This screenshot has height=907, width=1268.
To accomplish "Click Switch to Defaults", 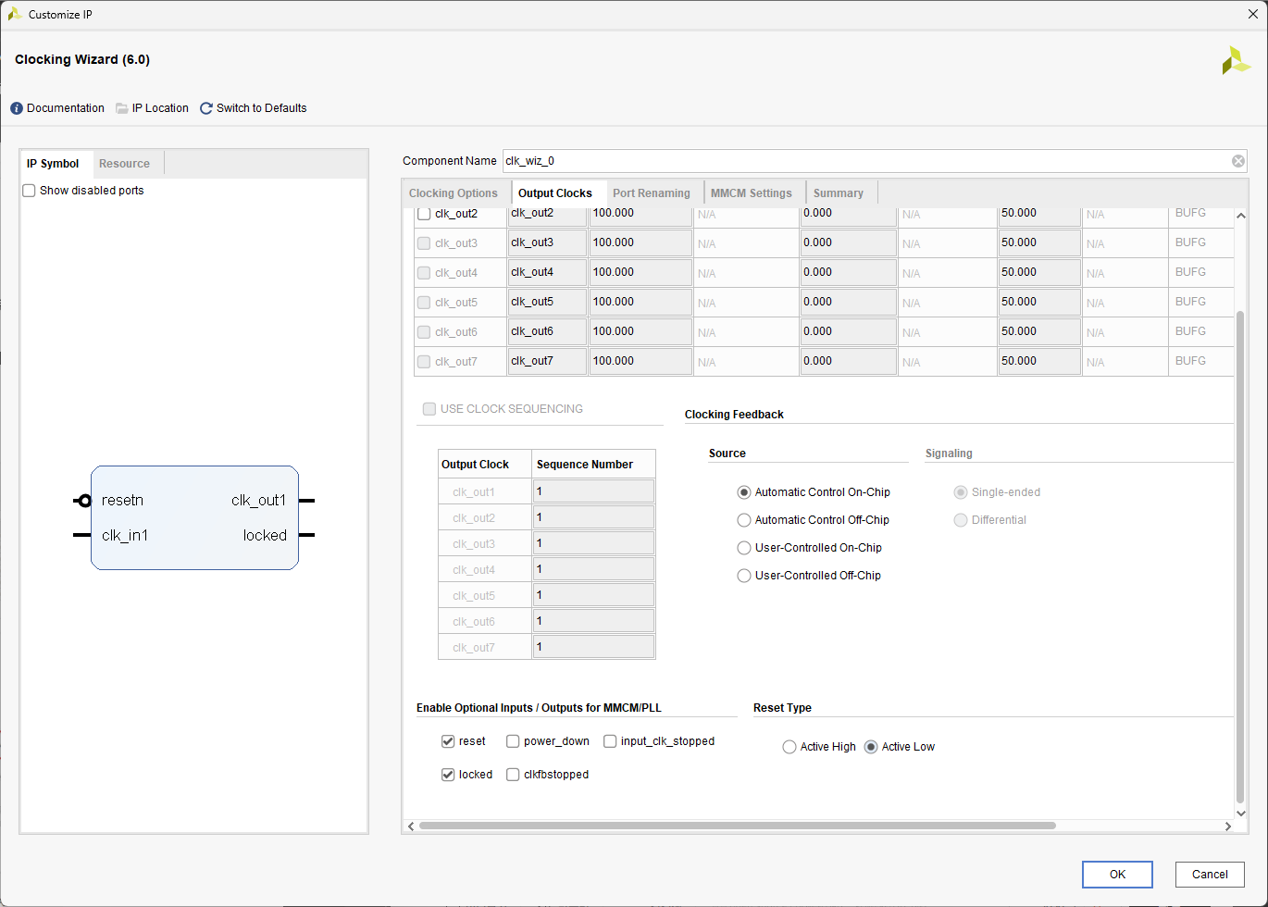I will 261,108.
